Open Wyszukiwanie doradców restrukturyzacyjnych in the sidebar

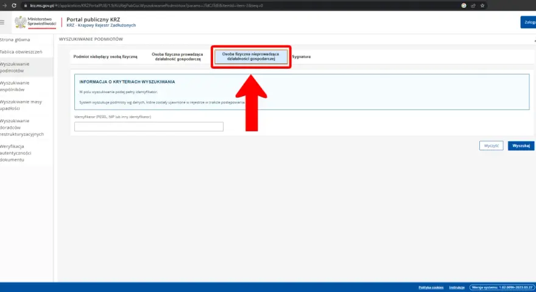[22, 127]
